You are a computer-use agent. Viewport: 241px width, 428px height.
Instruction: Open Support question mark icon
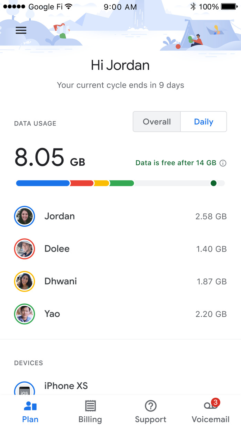tap(151, 406)
